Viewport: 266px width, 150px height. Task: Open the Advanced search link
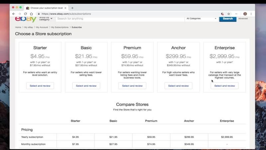click(243, 19)
